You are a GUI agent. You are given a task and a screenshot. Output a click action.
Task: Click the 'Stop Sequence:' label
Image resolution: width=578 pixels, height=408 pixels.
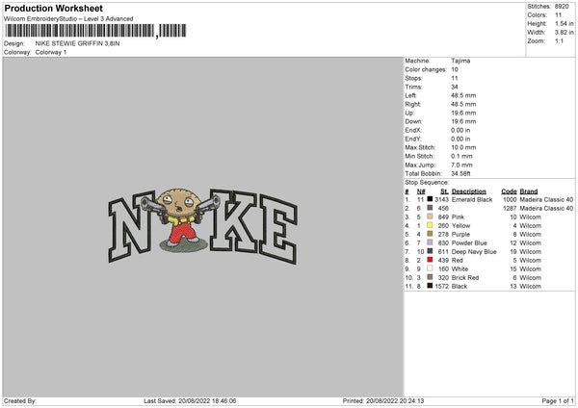pos(427,182)
